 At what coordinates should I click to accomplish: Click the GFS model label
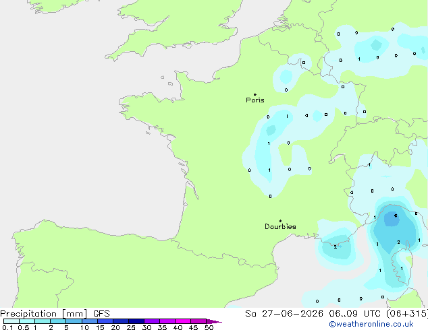(101, 314)
